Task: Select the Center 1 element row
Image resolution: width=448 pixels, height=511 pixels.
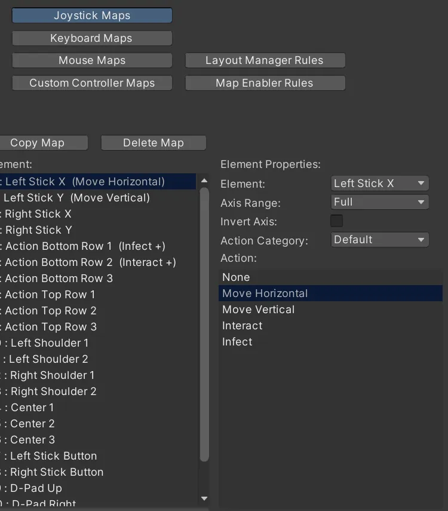Action: tap(98, 408)
